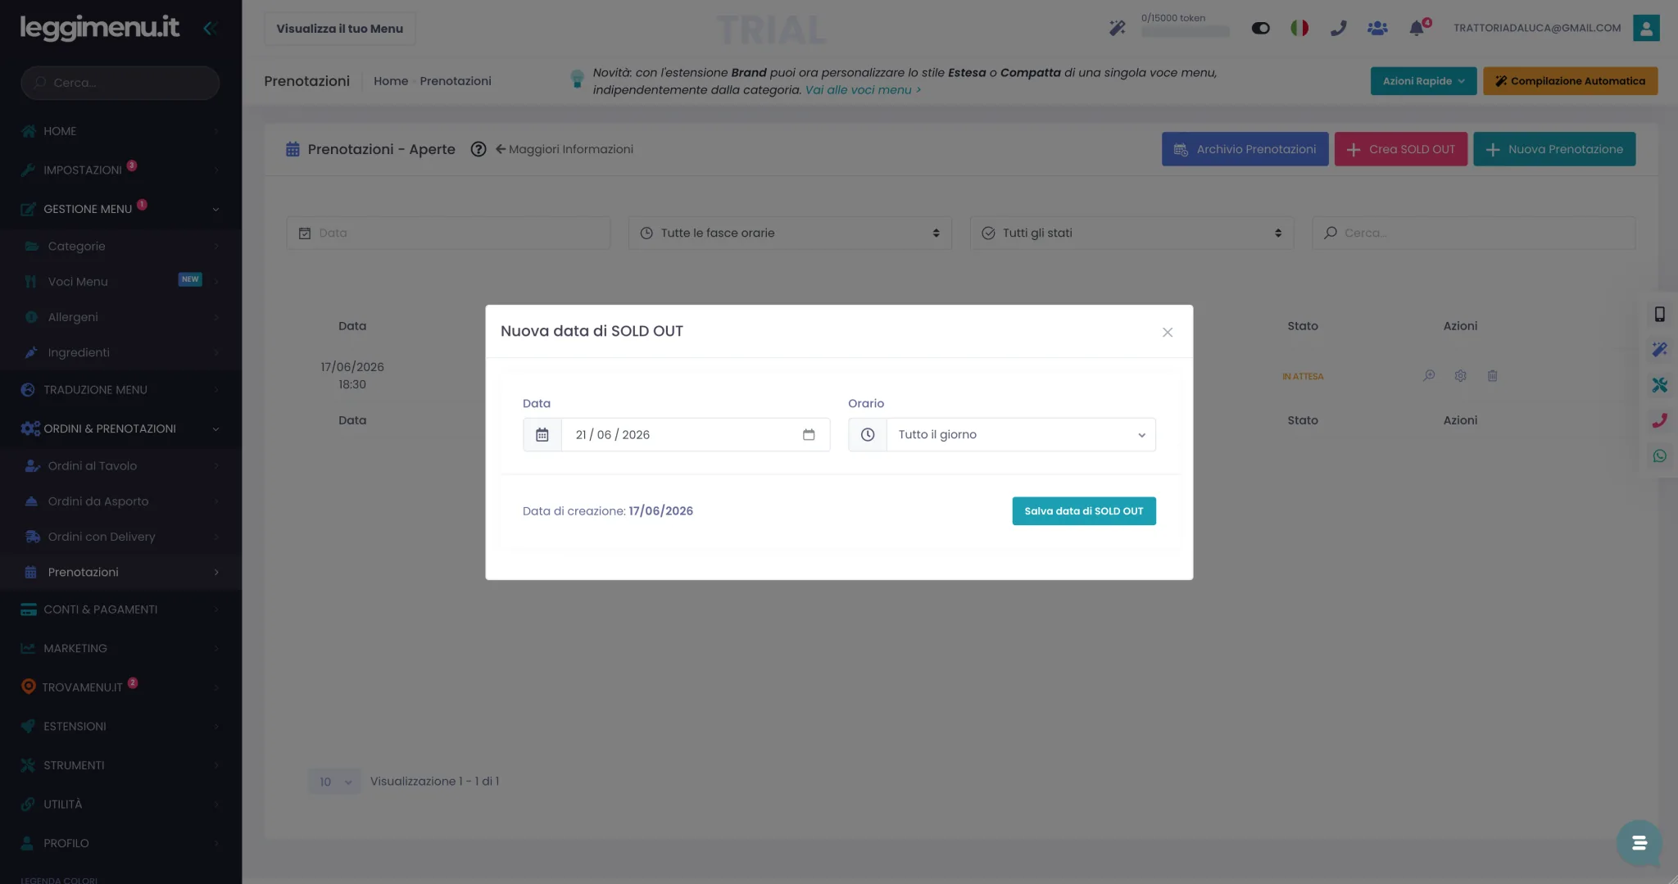1678x884 pixels.
Task: Click the sidebar Cerca search field
Action: [x=120, y=83]
